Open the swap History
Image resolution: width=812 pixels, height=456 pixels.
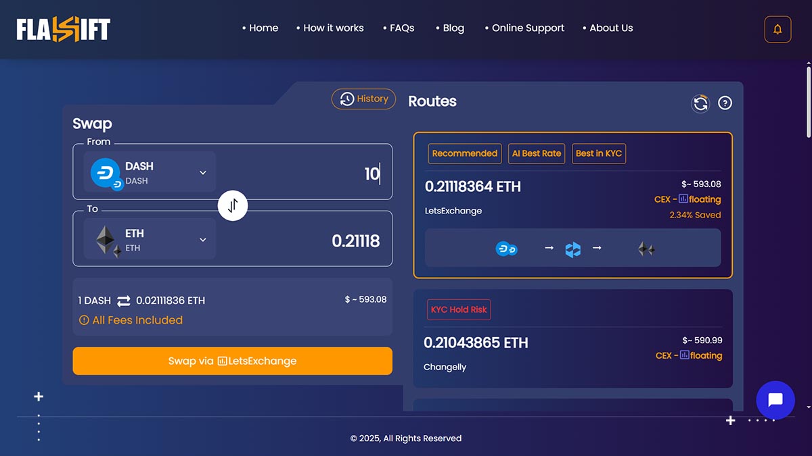pos(363,99)
